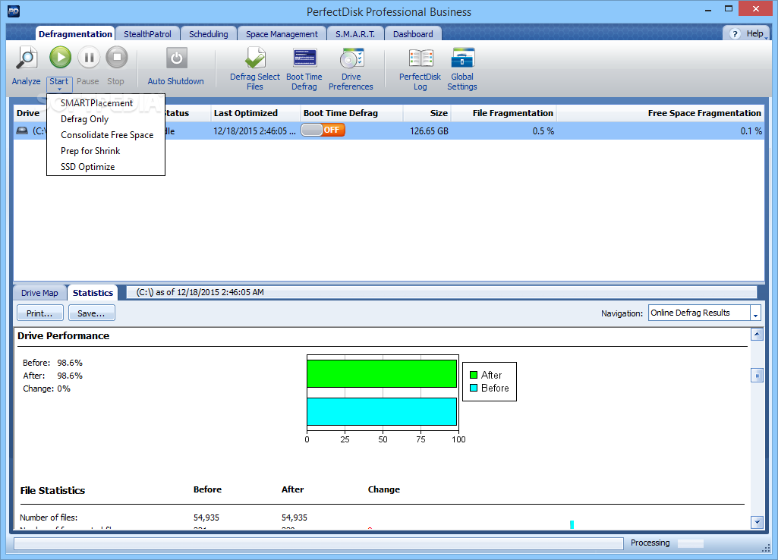The height and width of the screenshot is (560, 778).
Task: Click the cyan Before performance bar
Action: pyautogui.click(x=382, y=412)
